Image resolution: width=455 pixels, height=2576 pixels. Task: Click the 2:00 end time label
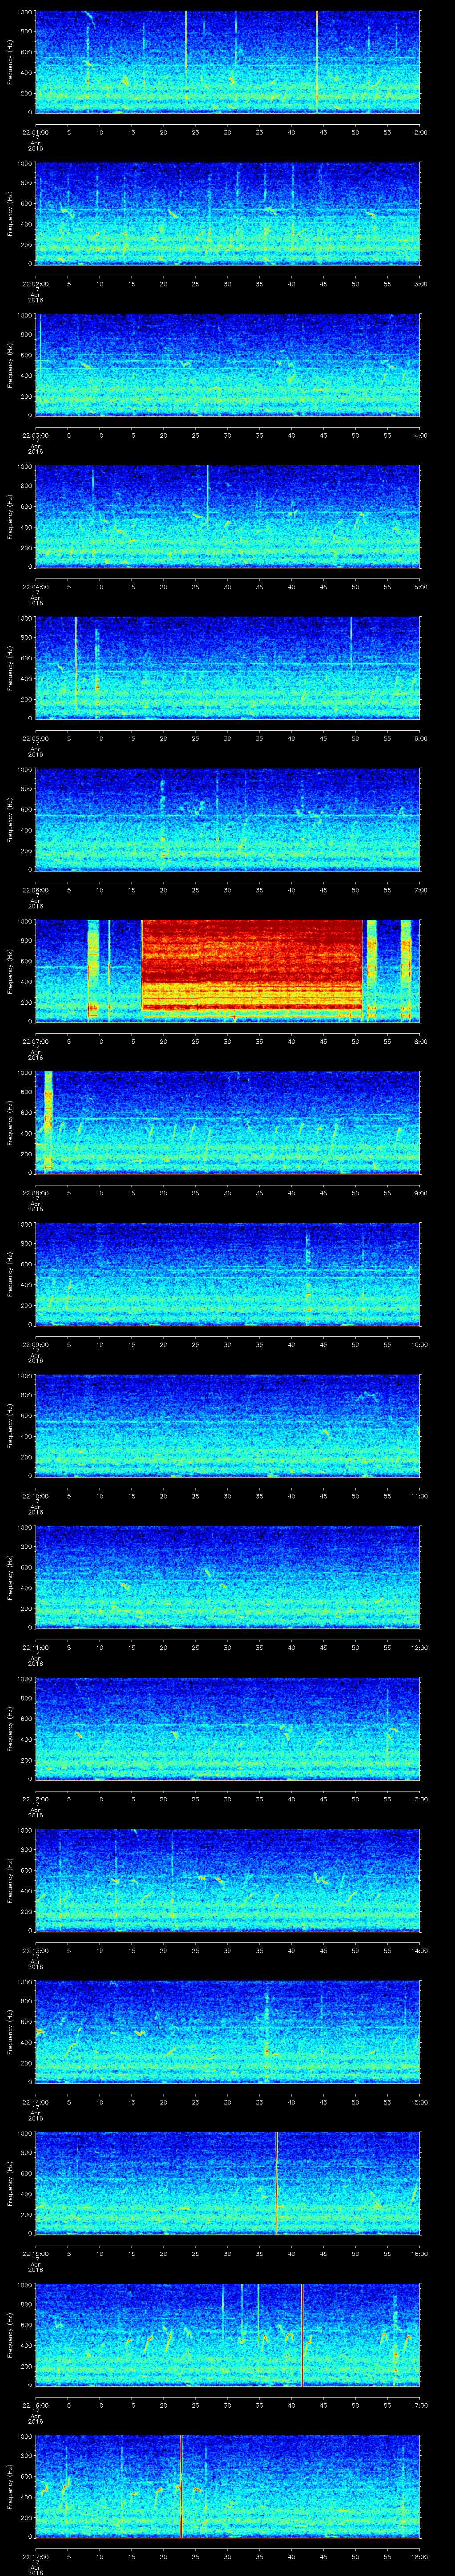(x=420, y=131)
